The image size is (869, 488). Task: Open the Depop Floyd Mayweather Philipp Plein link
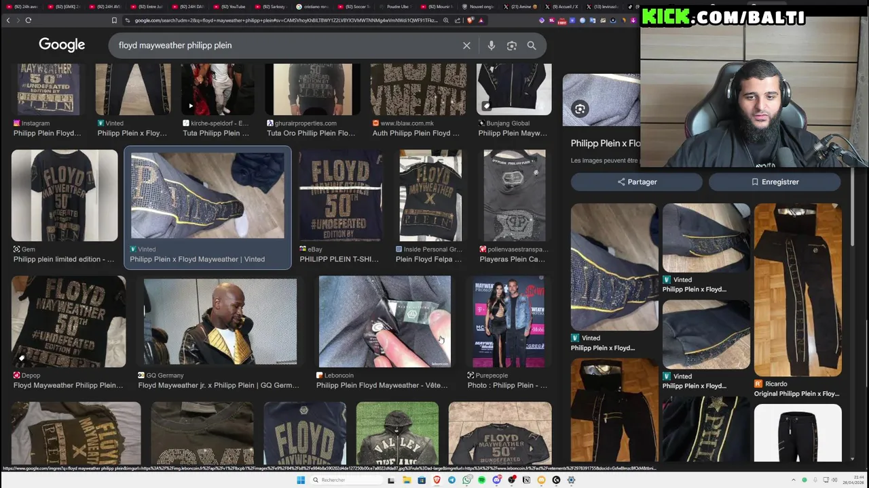[68, 385]
